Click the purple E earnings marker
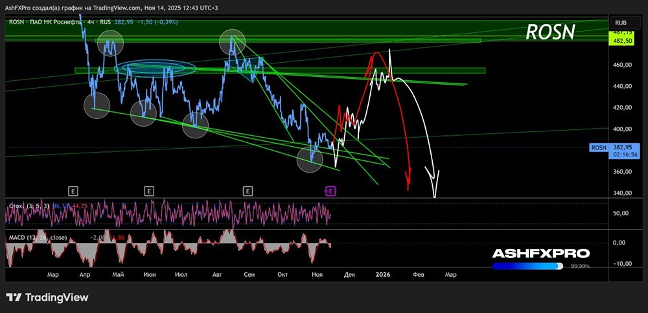This screenshot has height=313, width=648. (329, 191)
